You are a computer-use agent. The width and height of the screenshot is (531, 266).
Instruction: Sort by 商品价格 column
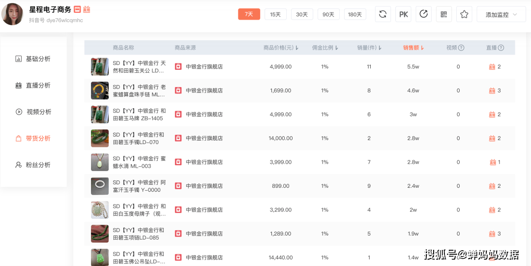click(x=281, y=48)
